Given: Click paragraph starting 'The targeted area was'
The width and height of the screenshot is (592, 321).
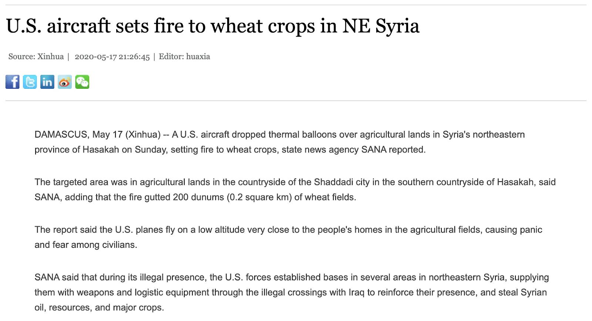Looking at the screenshot, I should 295,189.
